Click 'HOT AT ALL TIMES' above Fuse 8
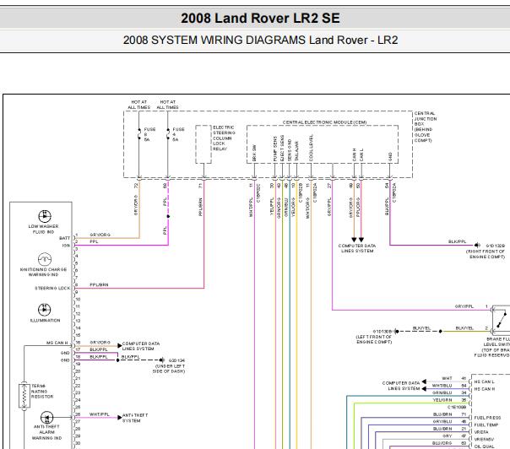510x449 pixels. point(138,105)
